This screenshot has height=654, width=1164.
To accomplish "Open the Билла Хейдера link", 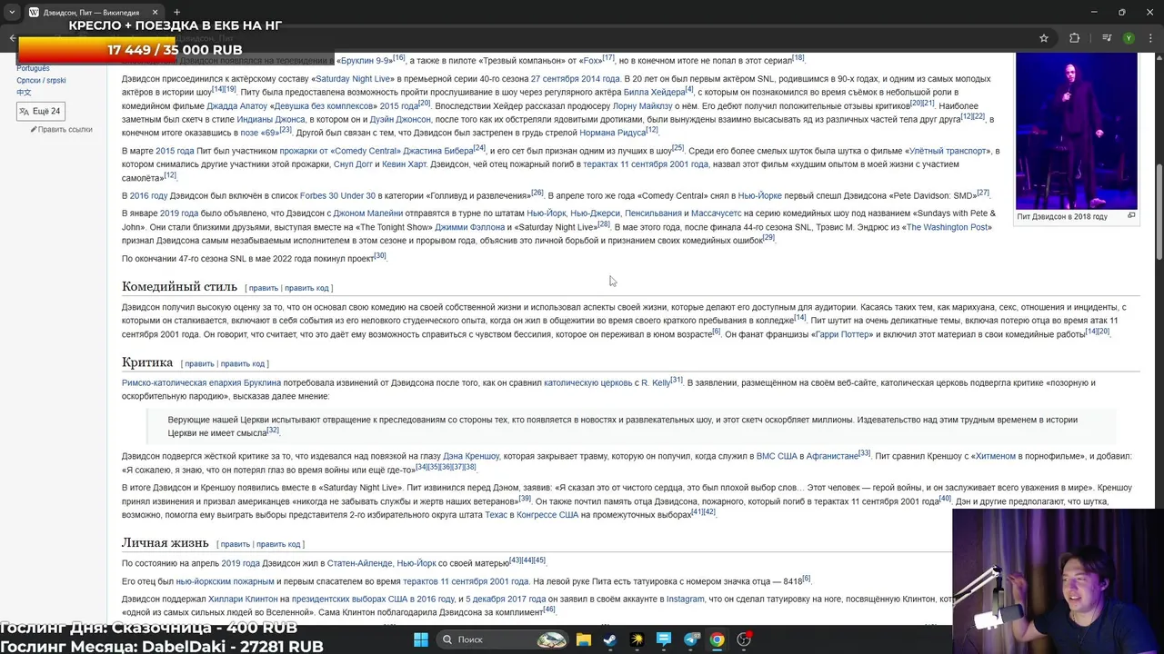I will (655, 93).
